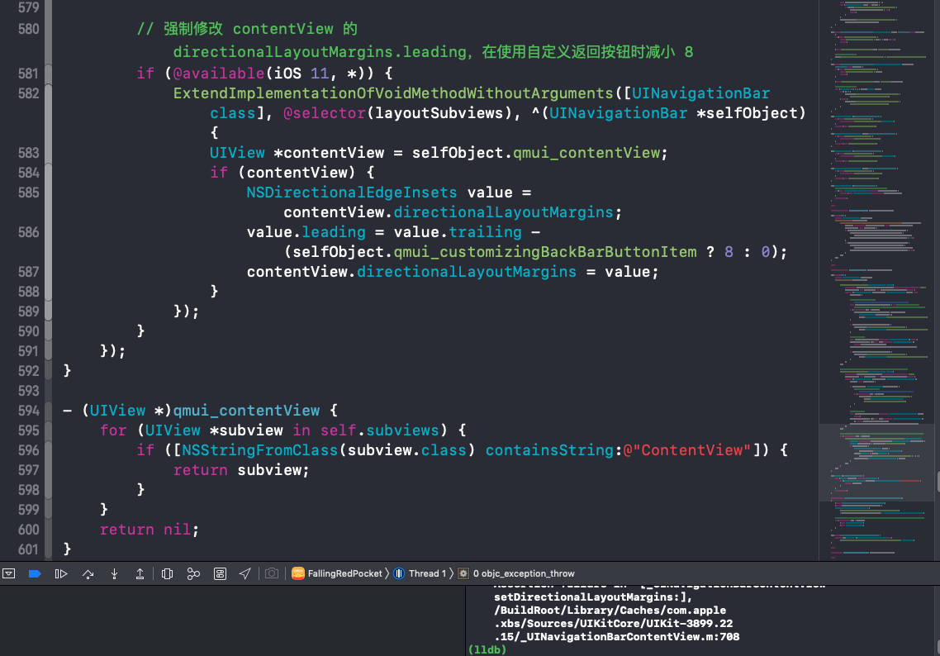Click 'return nil;' on line 600

coord(150,530)
